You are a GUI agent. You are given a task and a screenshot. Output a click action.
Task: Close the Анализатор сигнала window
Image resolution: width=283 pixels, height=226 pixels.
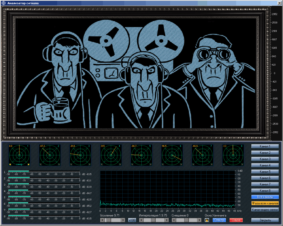coord(279,3)
